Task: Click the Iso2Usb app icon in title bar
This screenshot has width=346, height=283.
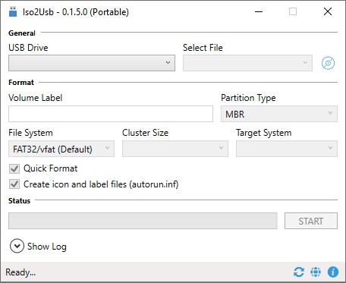Action: pos(13,11)
